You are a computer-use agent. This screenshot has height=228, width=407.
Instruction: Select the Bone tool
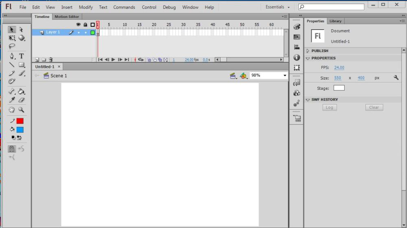pos(12,91)
